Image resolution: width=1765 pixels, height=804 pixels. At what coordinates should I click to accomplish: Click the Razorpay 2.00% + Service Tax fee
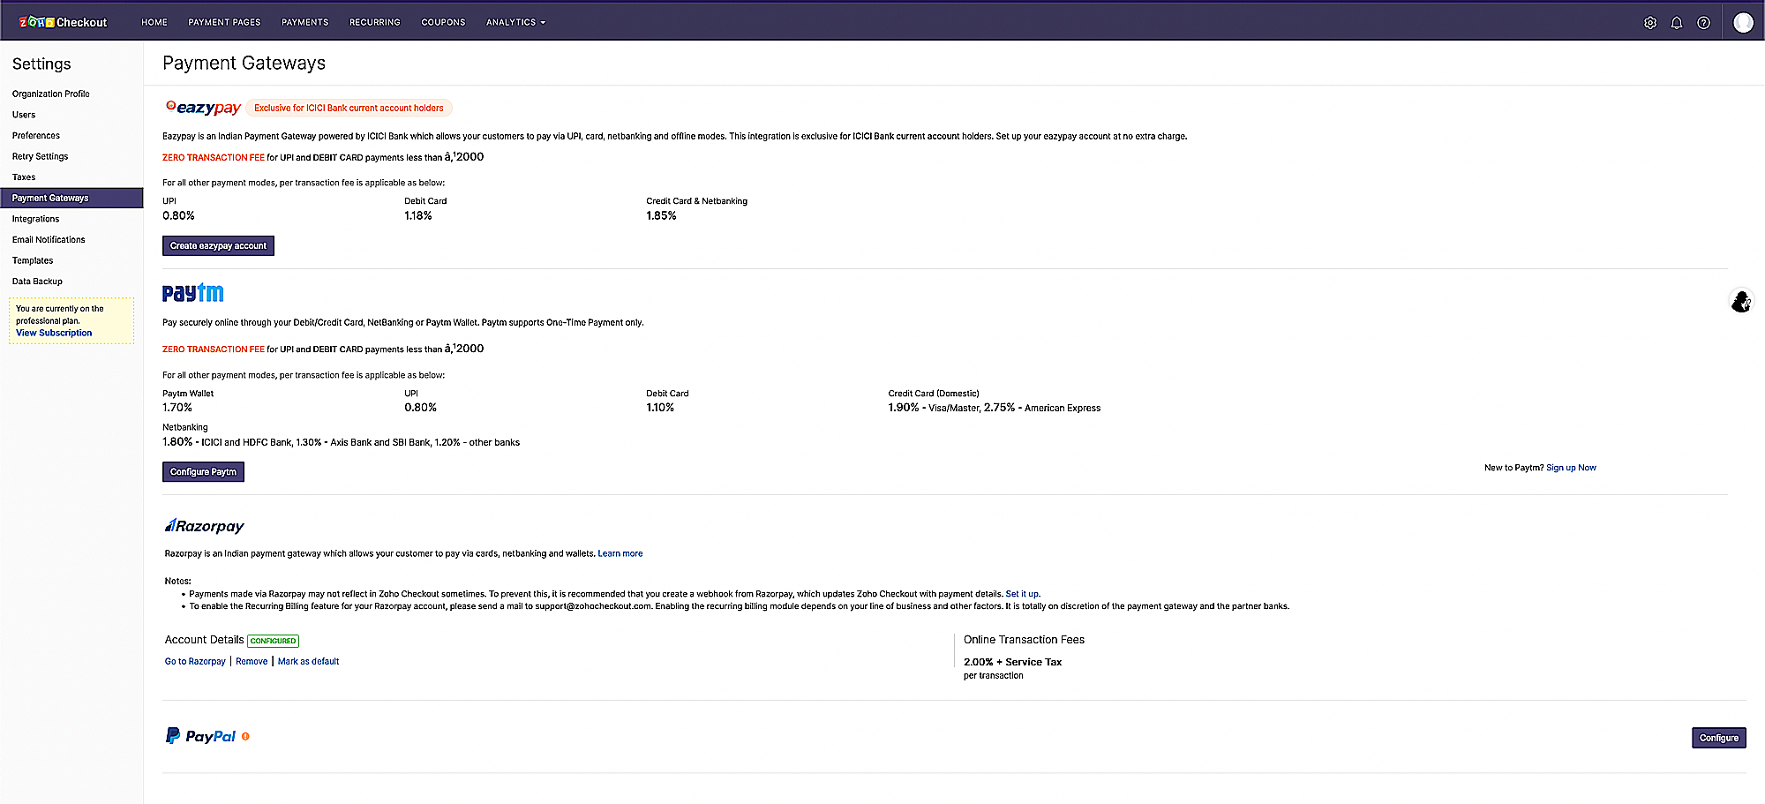click(1012, 662)
